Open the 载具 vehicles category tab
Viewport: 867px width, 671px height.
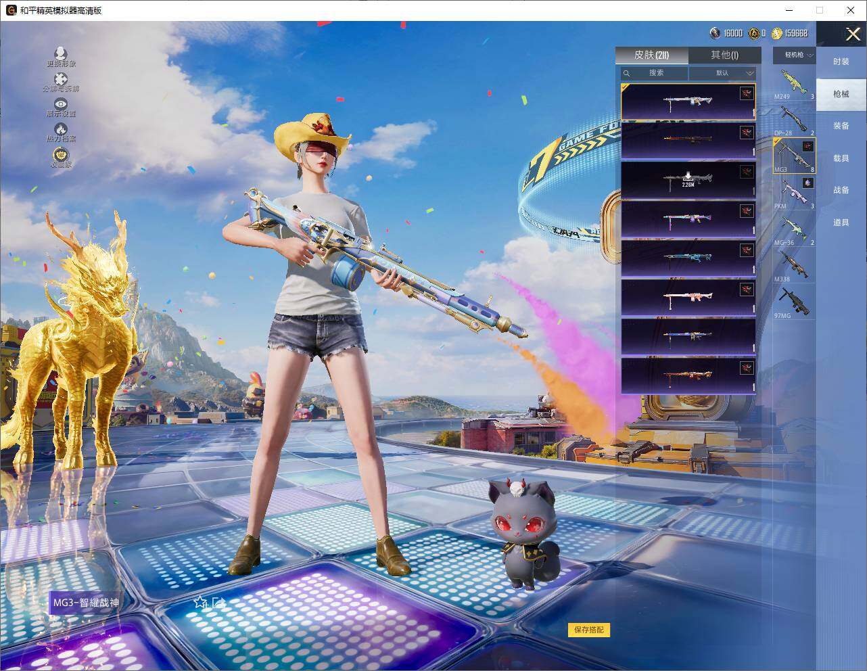(x=841, y=158)
